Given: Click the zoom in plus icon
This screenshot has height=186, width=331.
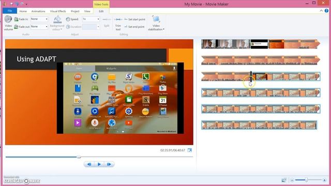Looking at the screenshot, I should point(324,180).
